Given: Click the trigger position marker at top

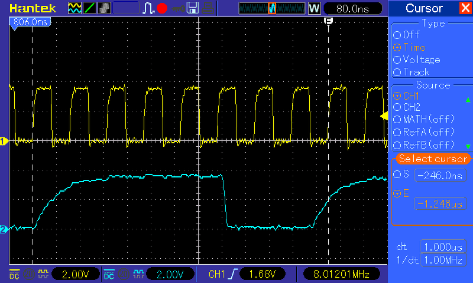Looking at the screenshot, I should pos(328,21).
